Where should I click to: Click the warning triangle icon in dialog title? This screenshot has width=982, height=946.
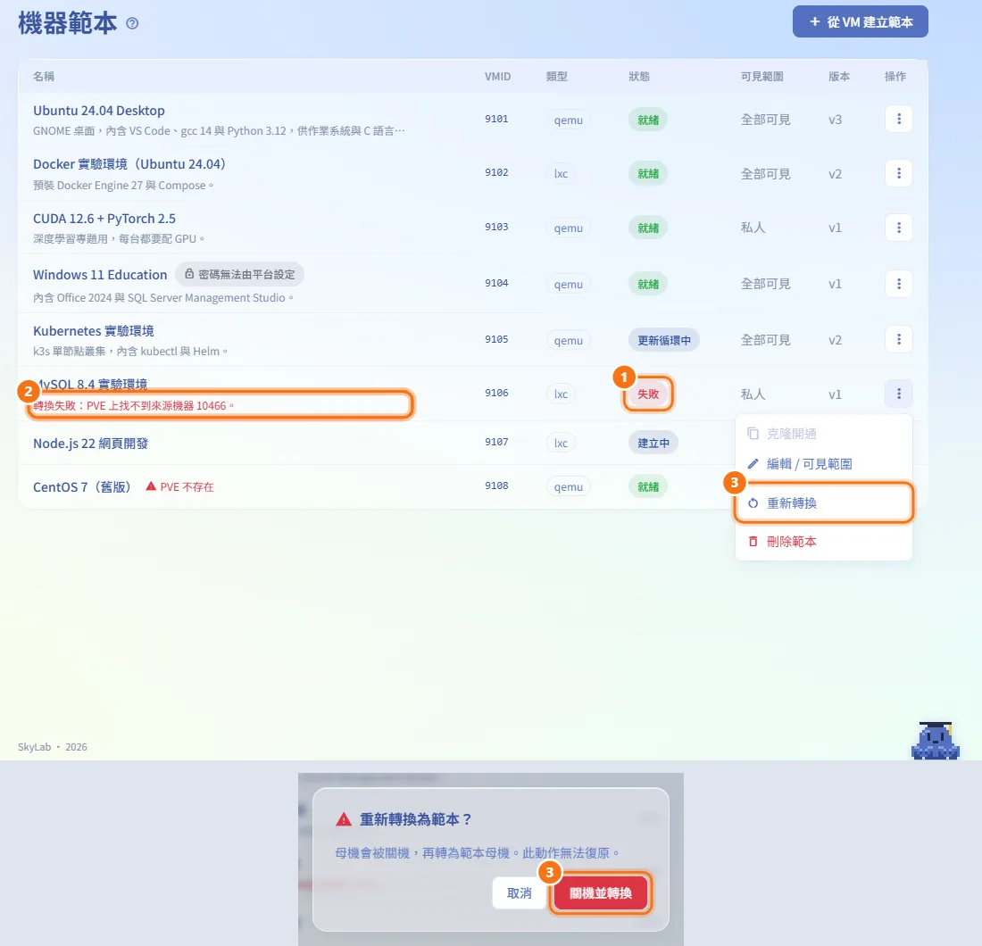(x=344, y=819)
